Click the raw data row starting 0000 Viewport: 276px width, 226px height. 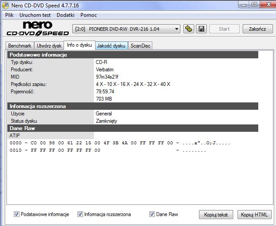[x=120, y=143]
